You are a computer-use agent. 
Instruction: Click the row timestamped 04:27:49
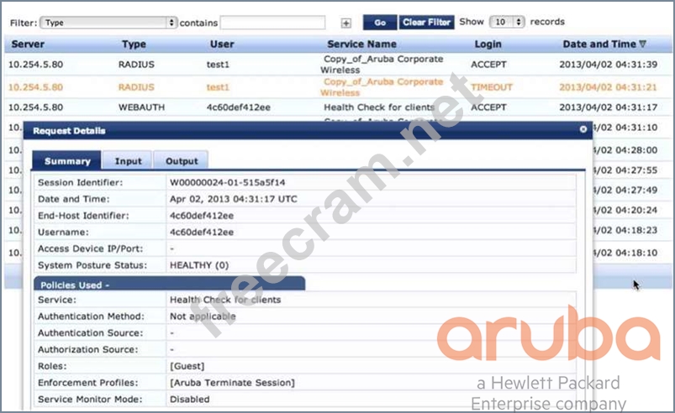coord(625,190)
